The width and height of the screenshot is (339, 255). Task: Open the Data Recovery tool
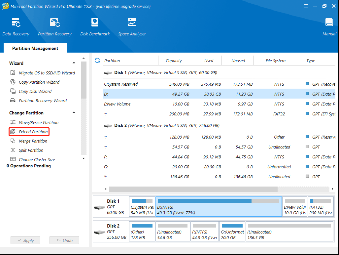tap(16, 27)
